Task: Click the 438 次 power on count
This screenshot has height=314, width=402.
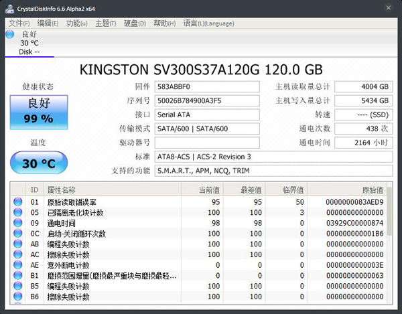Action: tap(364, 129)
